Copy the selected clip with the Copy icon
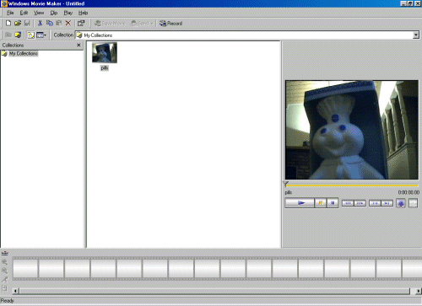Viewport: 422px width, 306px height. point(50,24)
